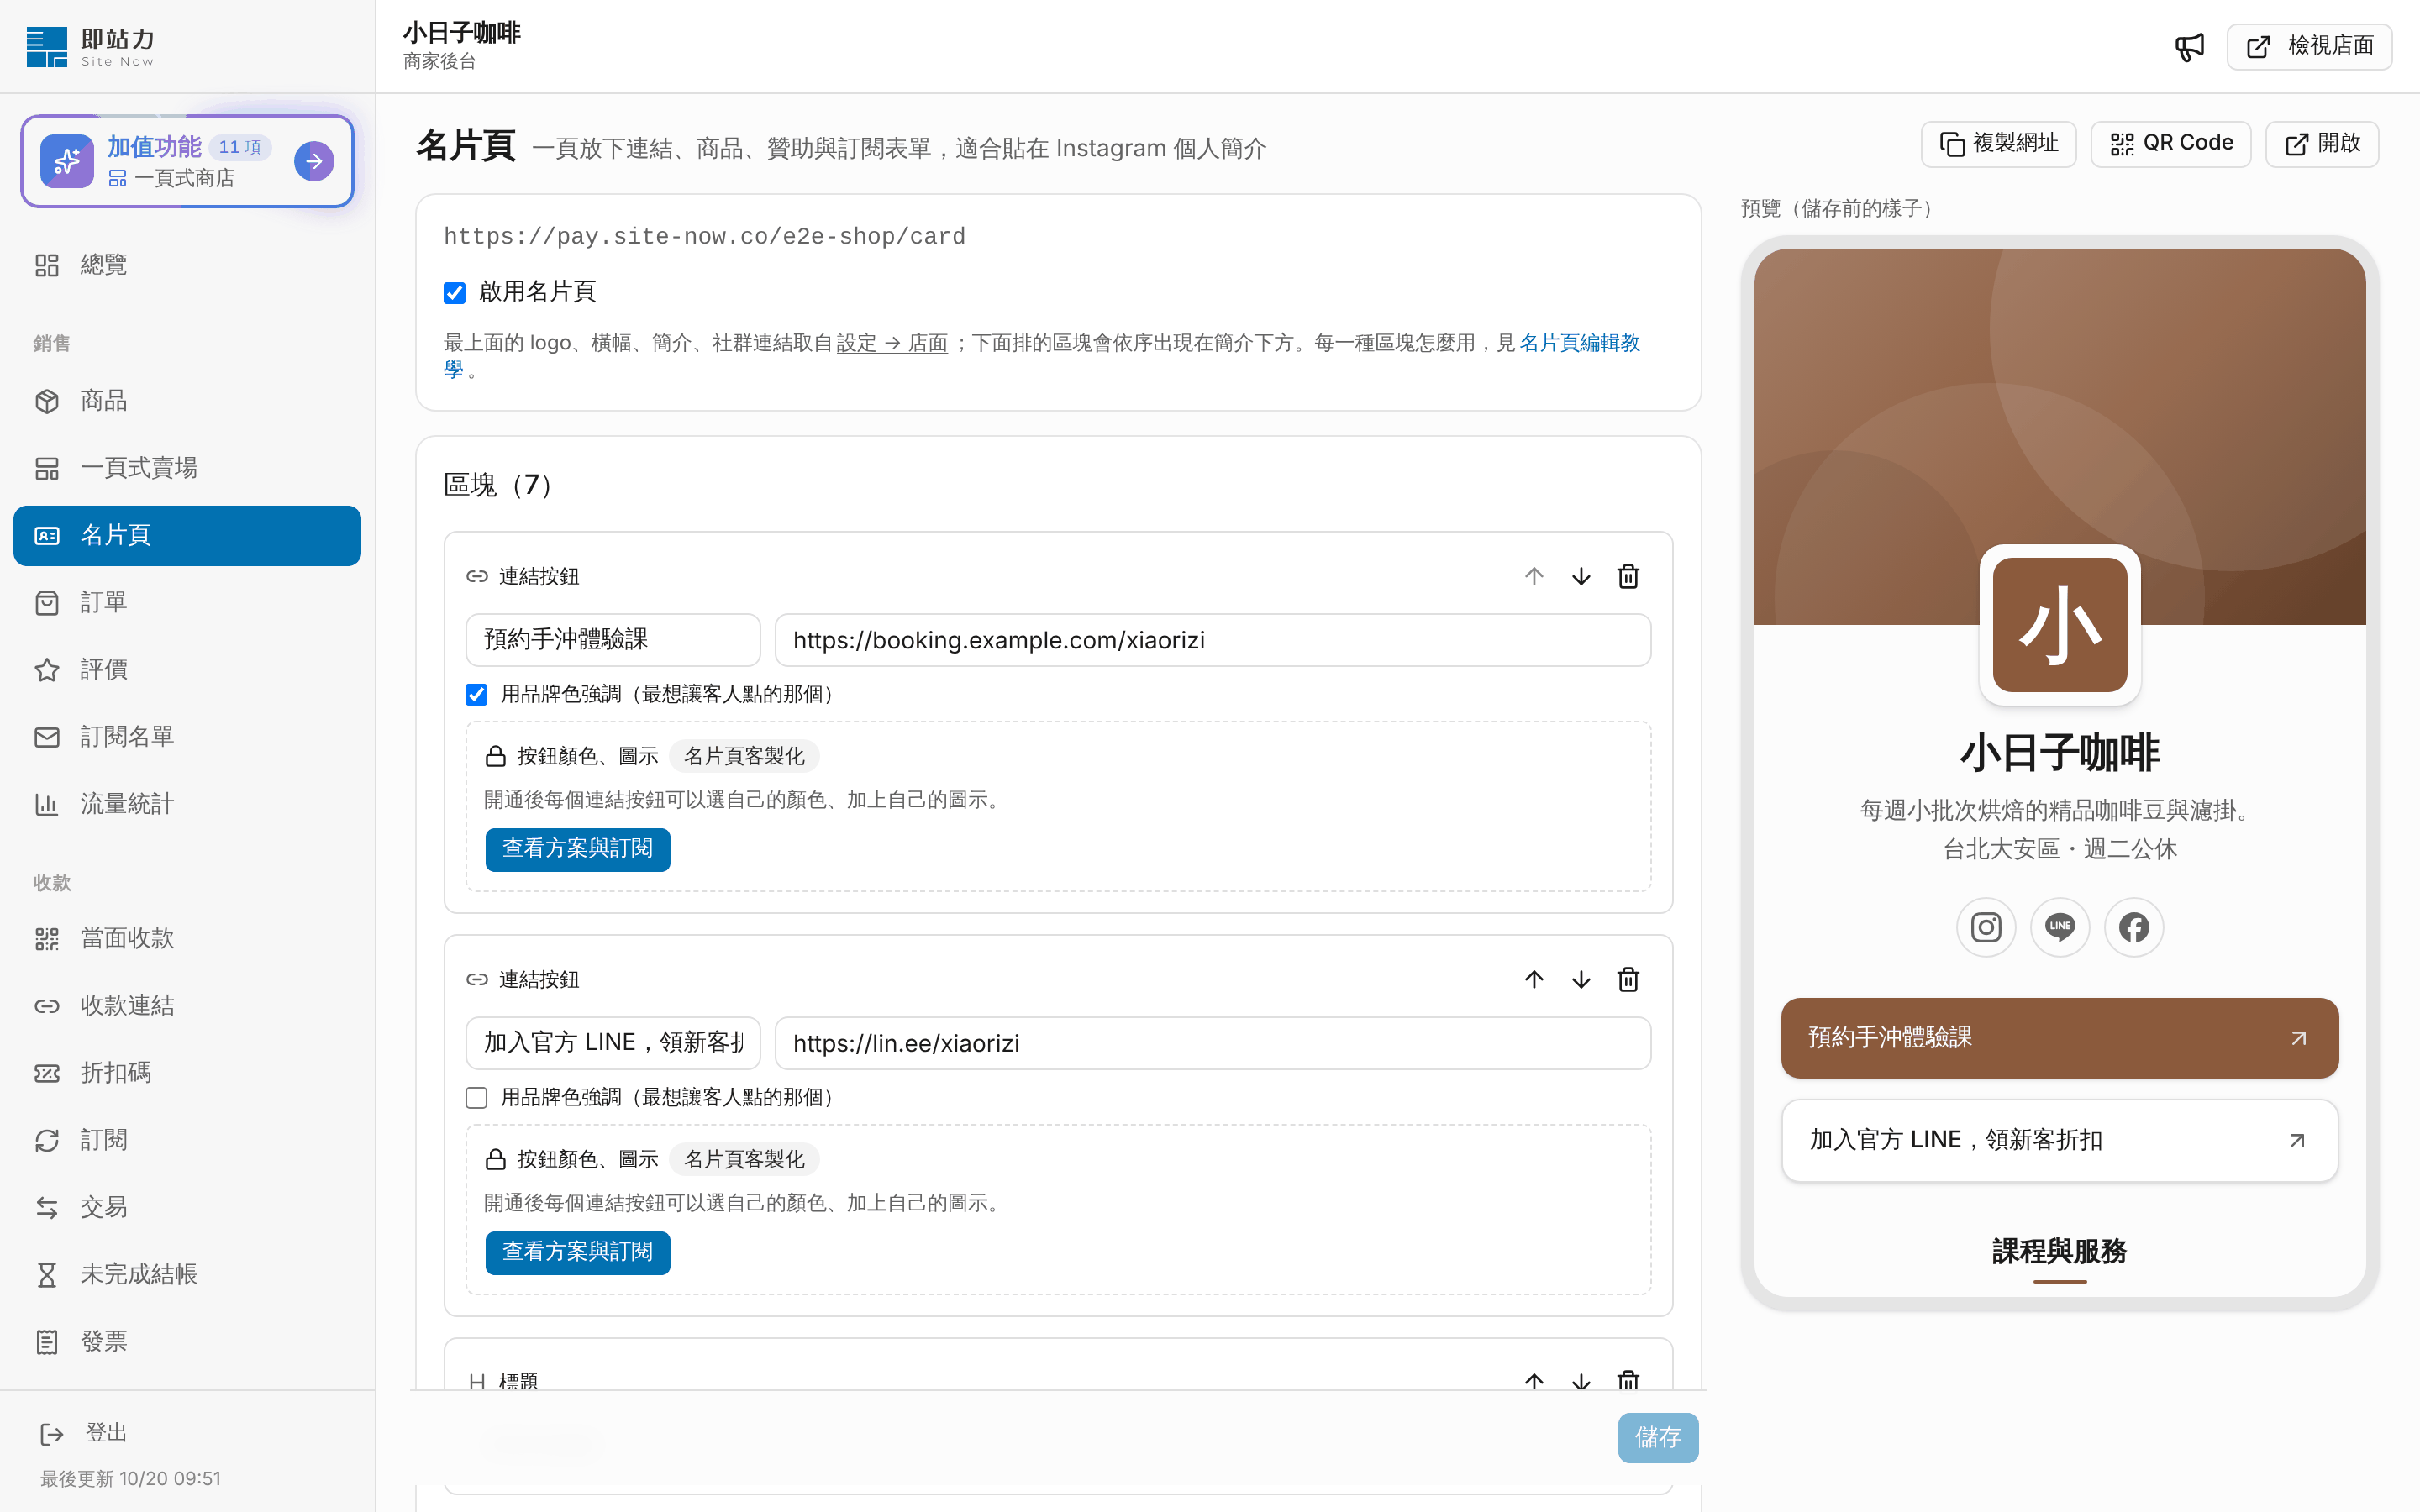The height and width of the screenshot is (1512, 2420).
Task: Uncheck brand color emphasis for 預約手沖體驗課
Action: (477, 695)
